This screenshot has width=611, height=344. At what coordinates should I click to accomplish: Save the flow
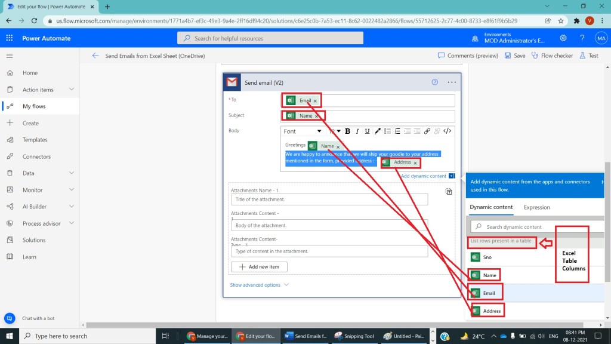515,56
